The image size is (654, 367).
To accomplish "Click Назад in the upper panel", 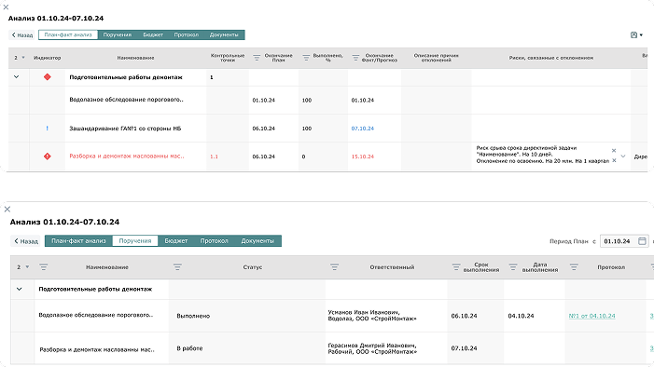I will [22, 35].
